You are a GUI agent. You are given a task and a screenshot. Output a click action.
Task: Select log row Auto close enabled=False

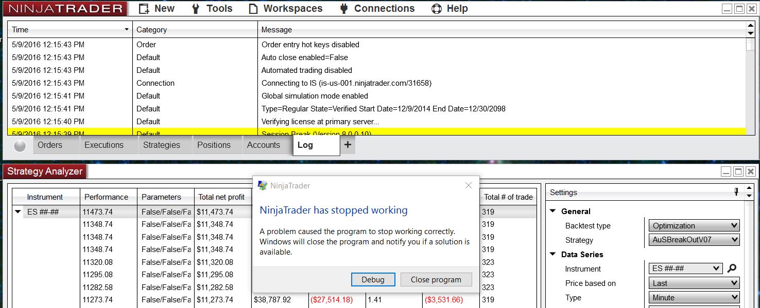click(376, 57)
